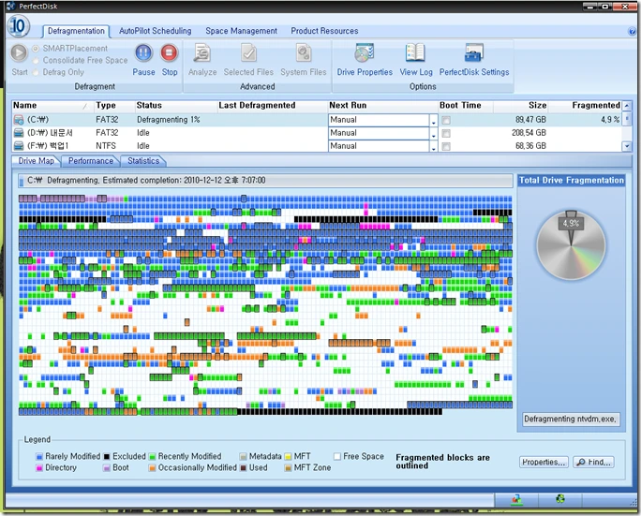This screenshot has height=516, width=641.
Task: Select the 89.47 GB size cell
Action: 530,120
